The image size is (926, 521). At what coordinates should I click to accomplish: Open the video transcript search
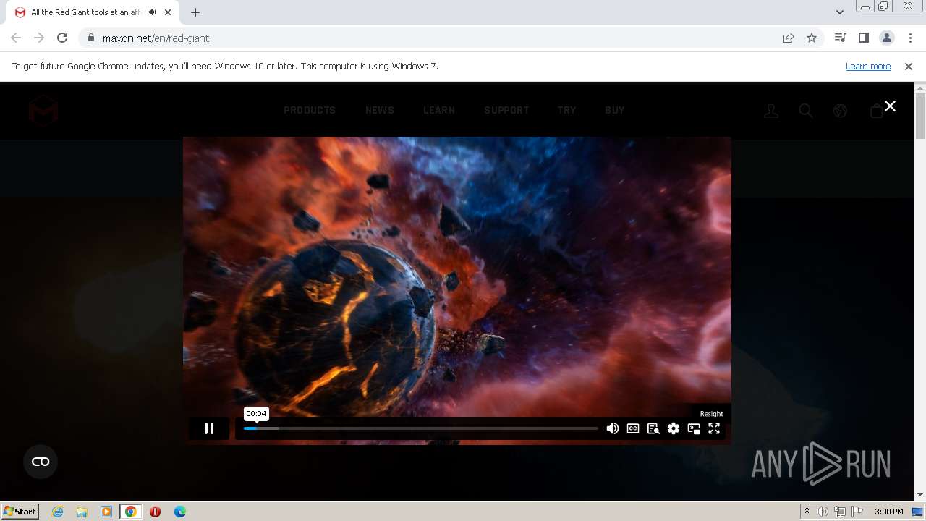pyautogui.click(x=653, y=428)
